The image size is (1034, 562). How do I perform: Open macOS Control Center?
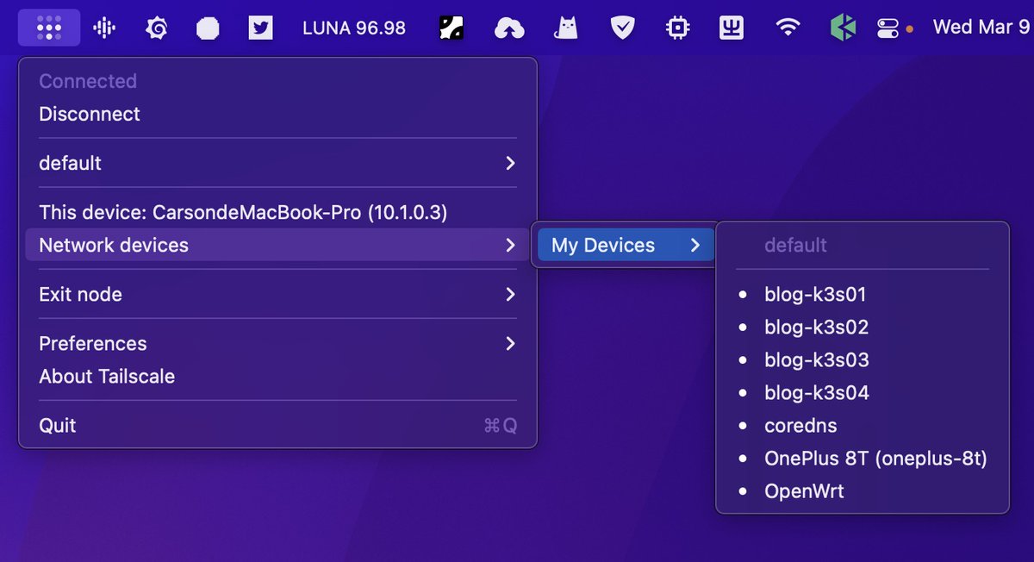[x=888, y=28]
